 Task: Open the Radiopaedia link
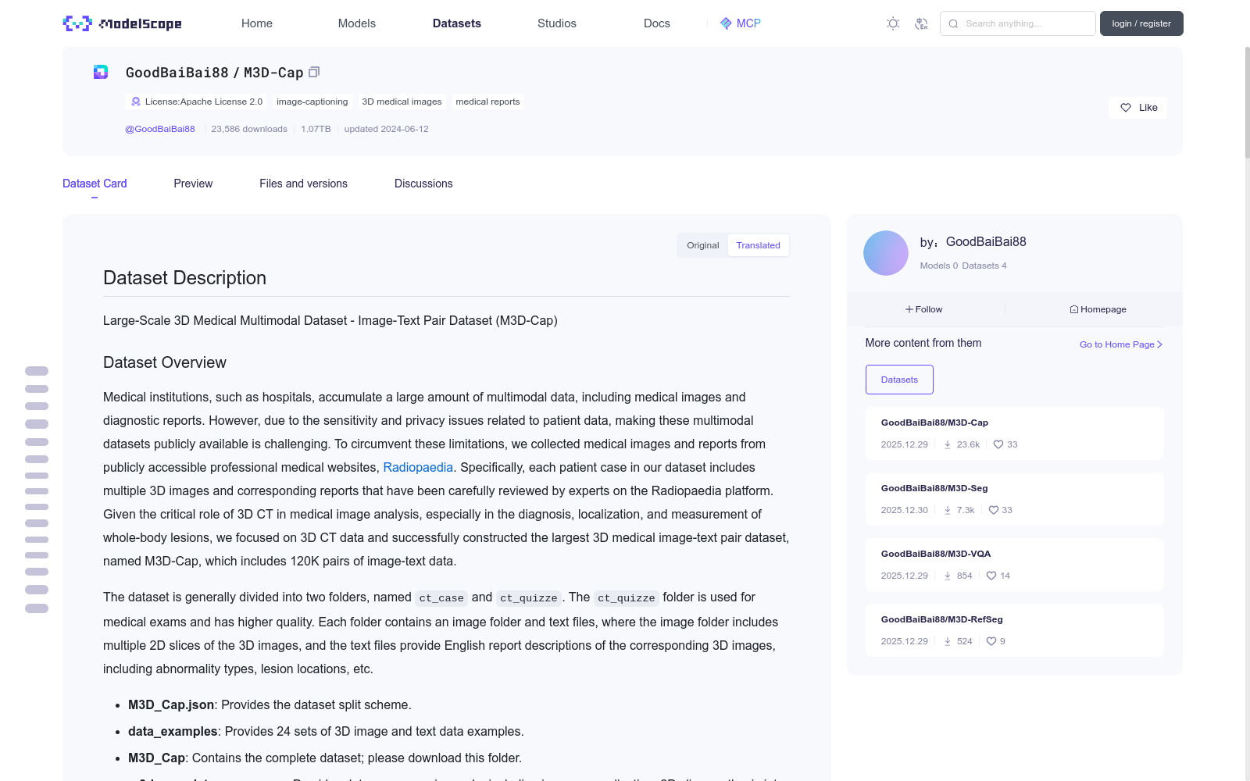(x=418, y=467)
